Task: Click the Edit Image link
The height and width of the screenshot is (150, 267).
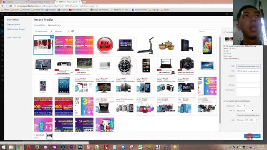Action: point(227,56)
